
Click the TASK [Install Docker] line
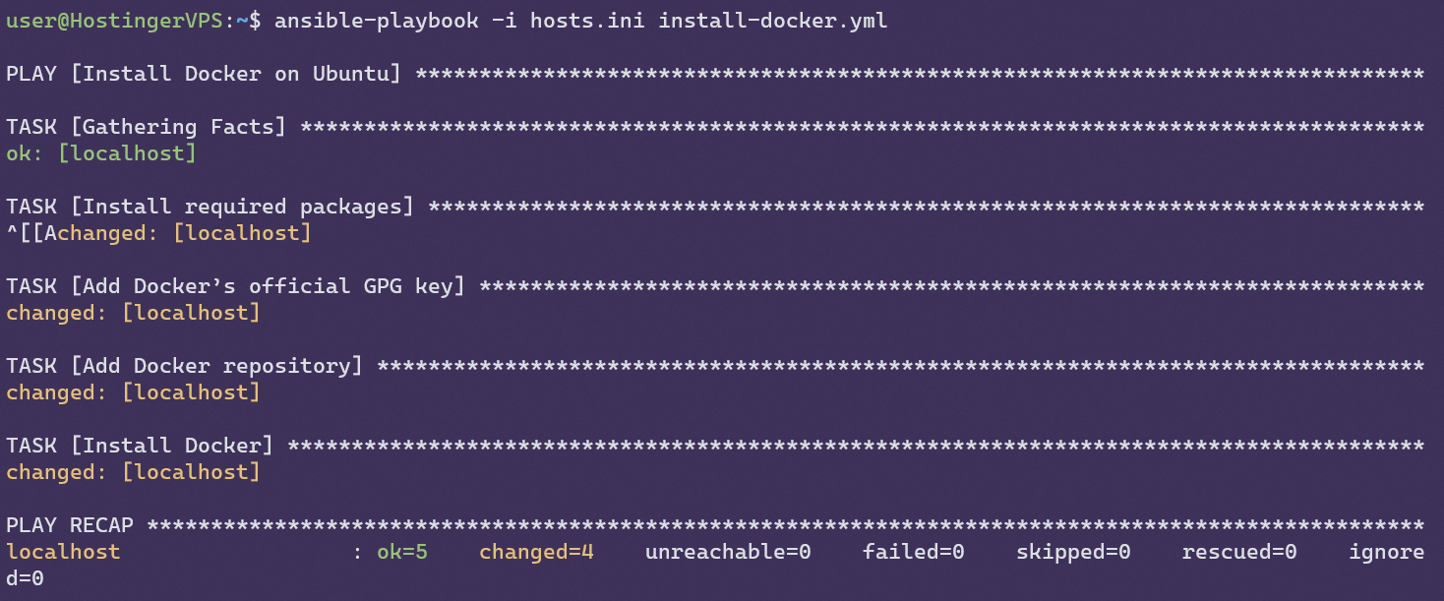[139, 446]
